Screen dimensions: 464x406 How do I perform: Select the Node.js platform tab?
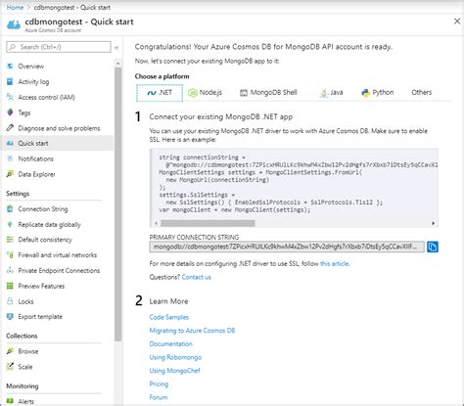205,93
